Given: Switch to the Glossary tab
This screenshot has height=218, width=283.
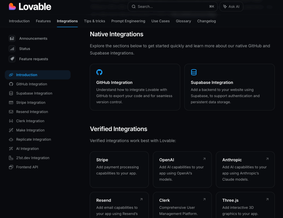Looking at the screenshot, I should tap(184, 21).
